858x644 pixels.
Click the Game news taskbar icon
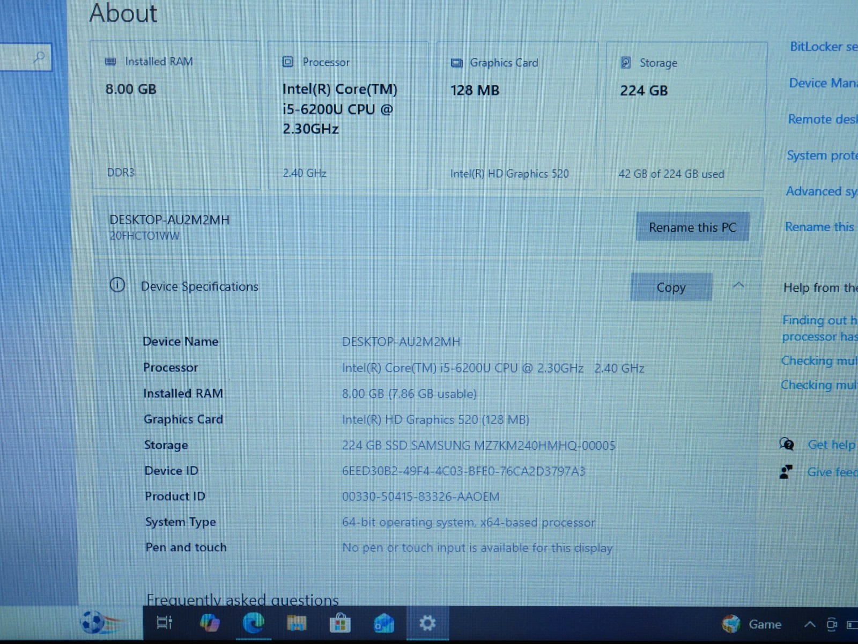731,624
